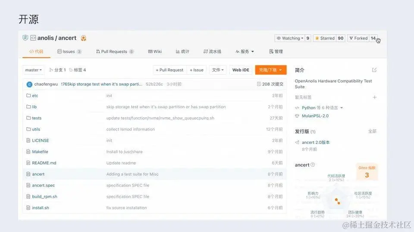Open the ancert 2.0版本 release
This screenshot has height=232, width=414.
[x=316, y=142]
